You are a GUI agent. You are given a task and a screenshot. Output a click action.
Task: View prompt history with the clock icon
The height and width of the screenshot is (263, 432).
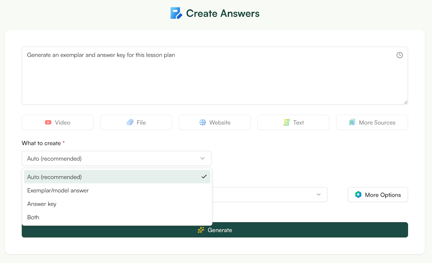400,55
